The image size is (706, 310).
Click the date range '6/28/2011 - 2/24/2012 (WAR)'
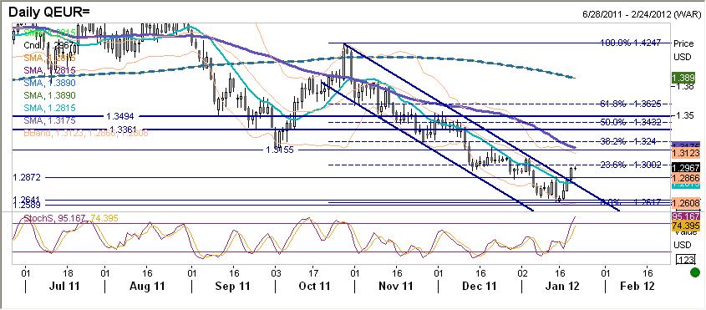point(642,15)
